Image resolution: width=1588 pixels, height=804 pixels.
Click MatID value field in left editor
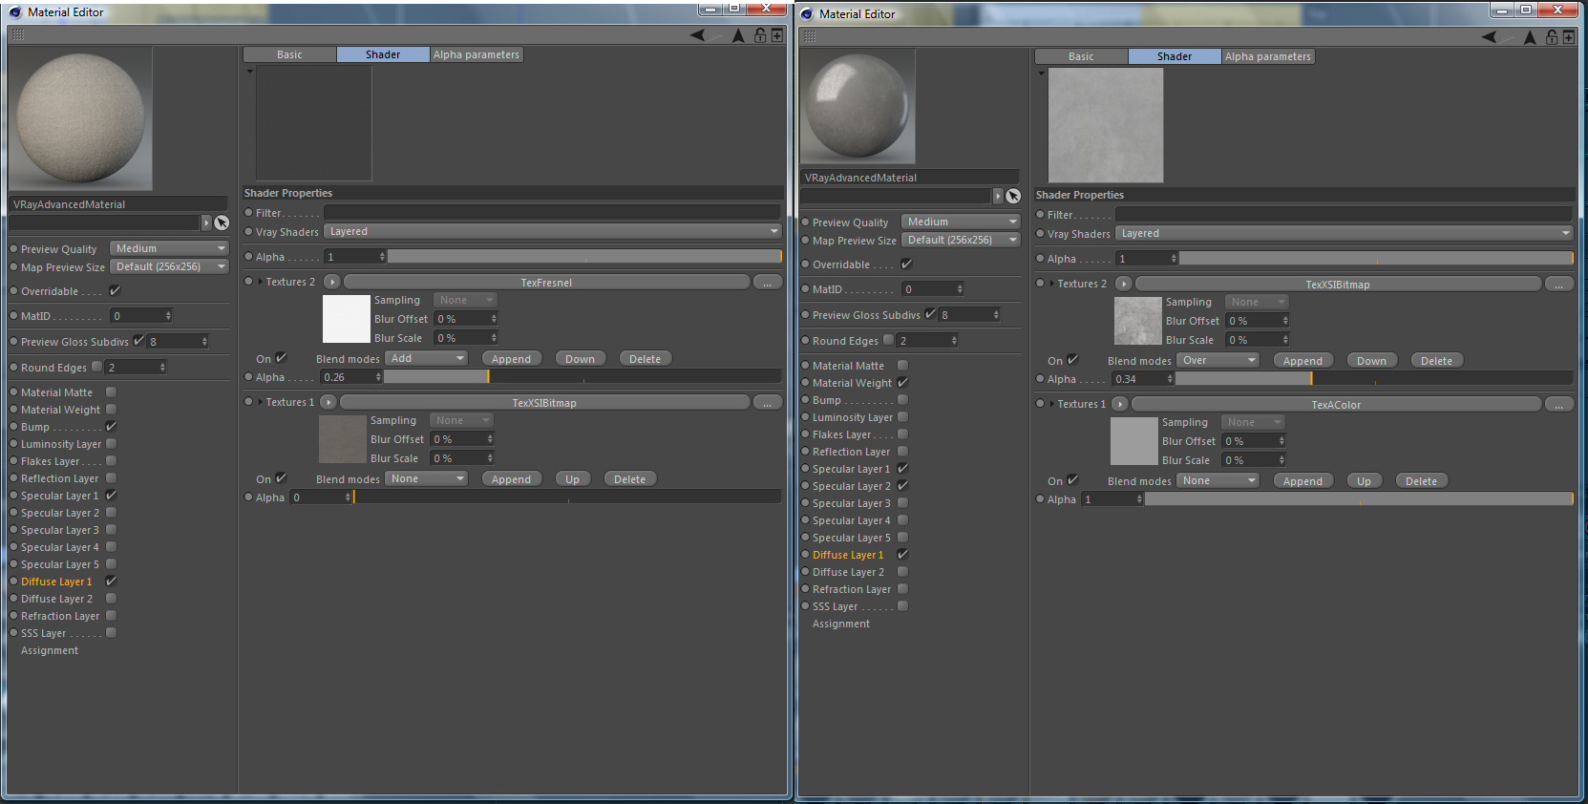141,315
